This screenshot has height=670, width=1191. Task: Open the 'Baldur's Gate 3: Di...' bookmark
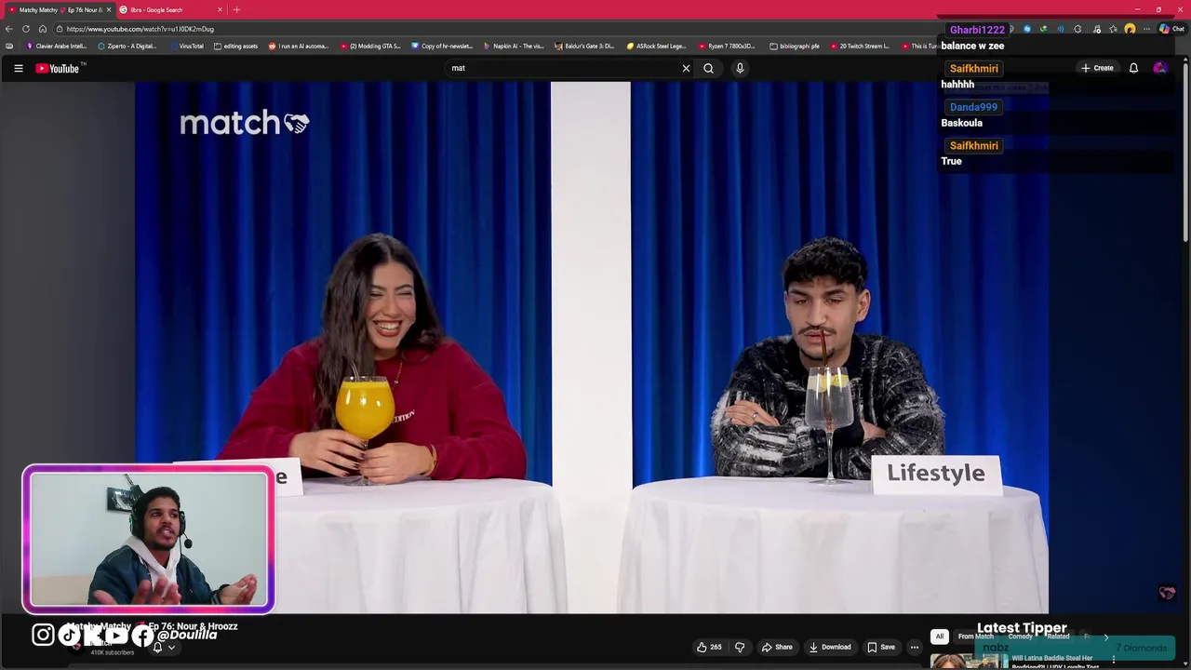584,46
